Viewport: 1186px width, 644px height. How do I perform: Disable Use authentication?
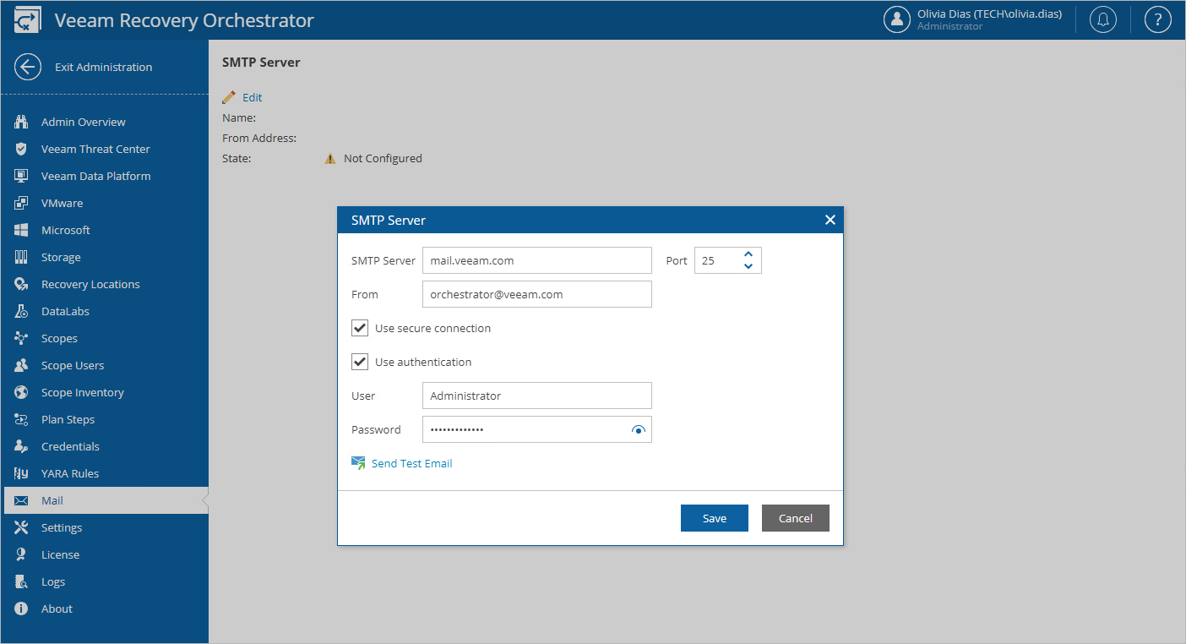click(x=359, y=362)
